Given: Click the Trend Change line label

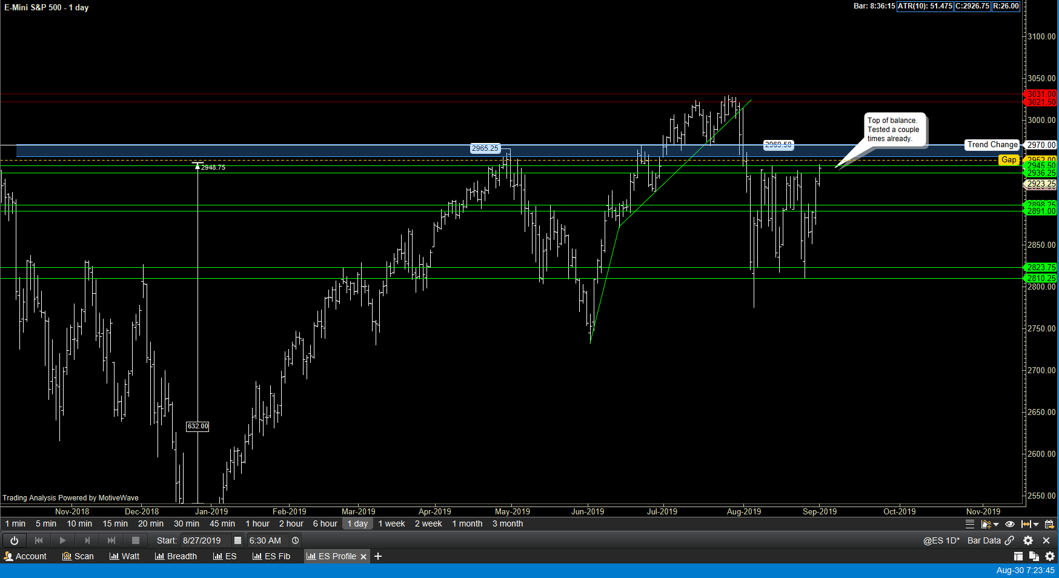Looking at the screenshot, I should [992, 145].
